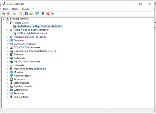Collapse the Andere Geräte category
Viewport: 156px width, 114px height.
tap(7, 23)
